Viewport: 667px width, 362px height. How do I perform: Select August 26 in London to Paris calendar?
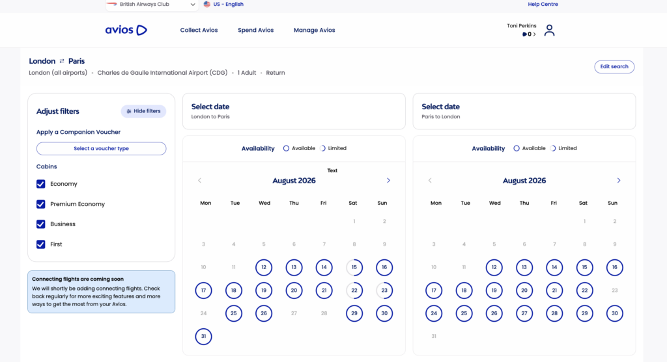tap(264, 313)
